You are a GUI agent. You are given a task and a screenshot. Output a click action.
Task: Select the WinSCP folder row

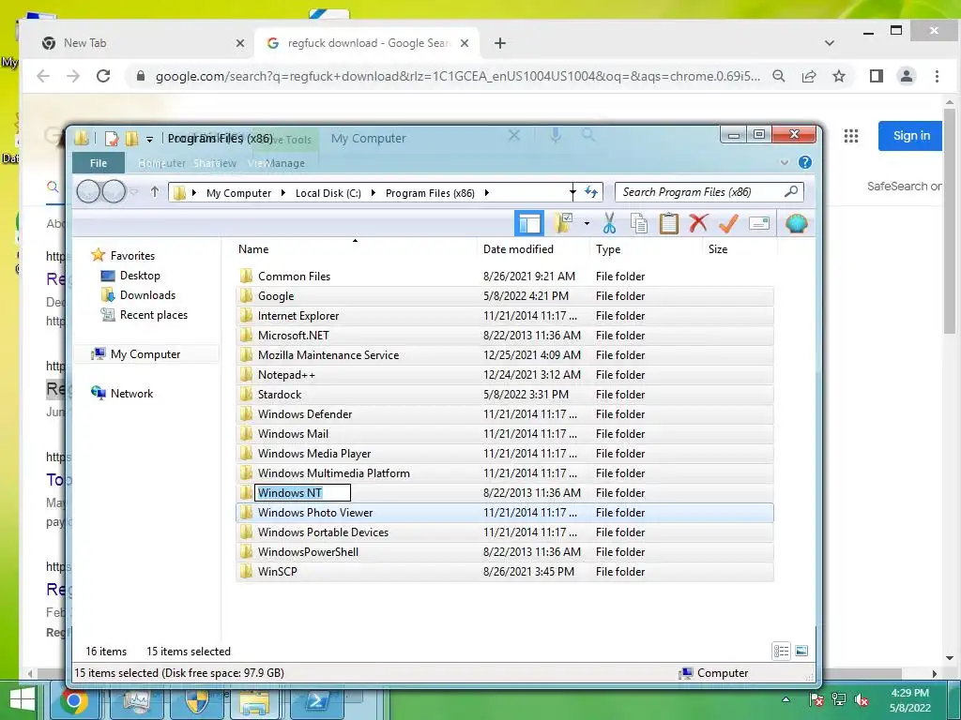pos(505,571)
